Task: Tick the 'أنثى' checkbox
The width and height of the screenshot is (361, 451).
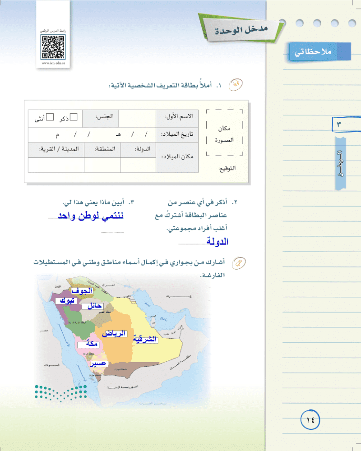Action: 50,117
